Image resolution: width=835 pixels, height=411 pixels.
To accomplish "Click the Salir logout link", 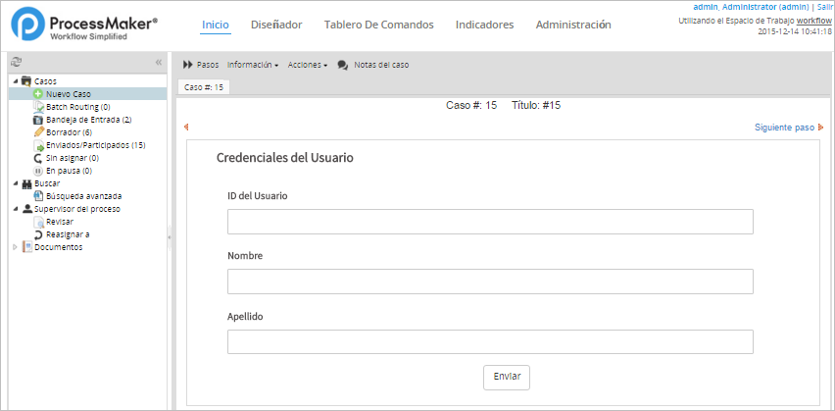I will click(825, 7).
